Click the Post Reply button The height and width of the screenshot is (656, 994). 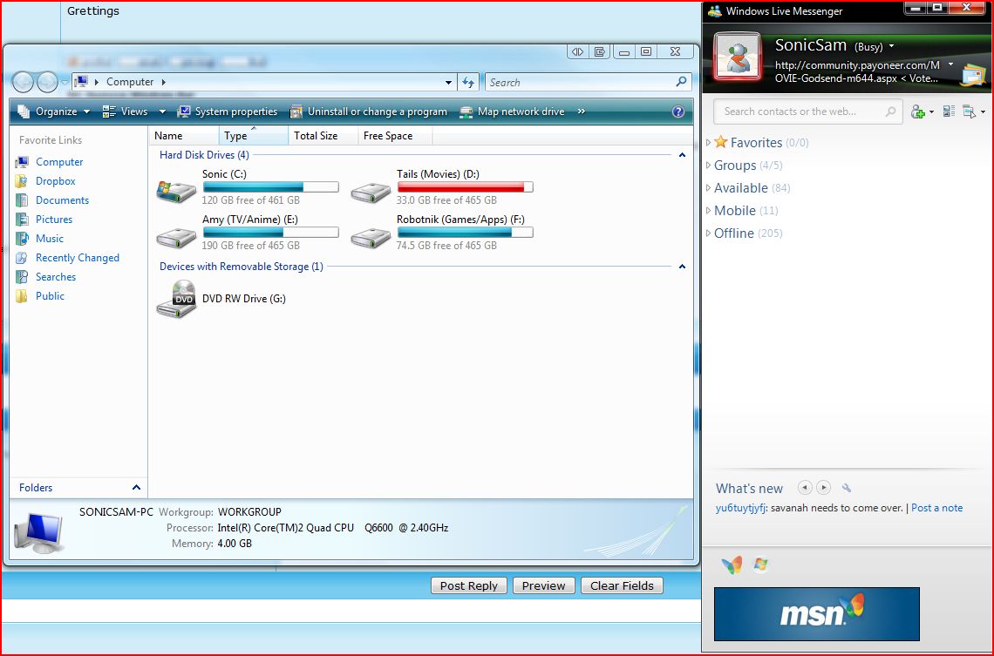[x=468, y=585]
